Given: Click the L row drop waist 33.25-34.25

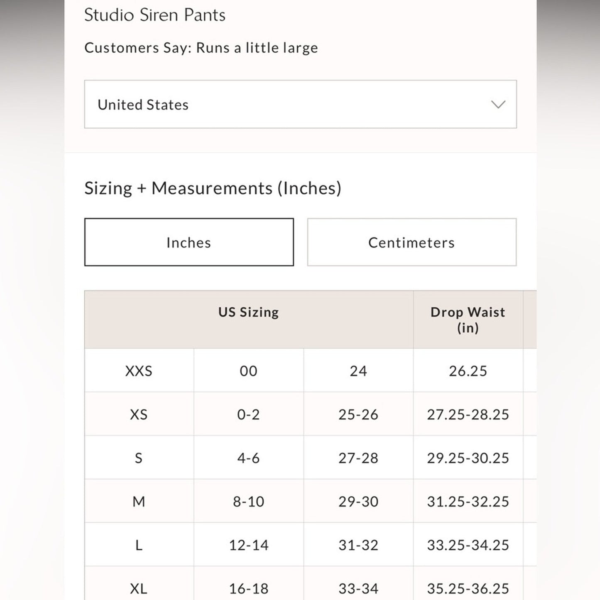Looking at the screenshot, I should click(x=468, y=545).
